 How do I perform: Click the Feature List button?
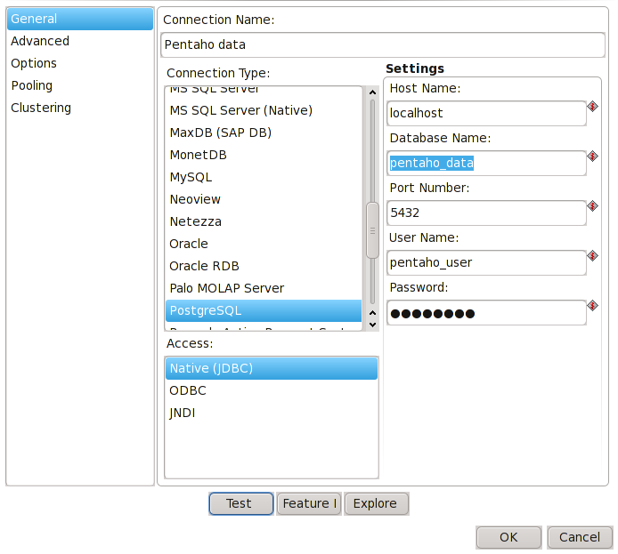click(309, 503)
